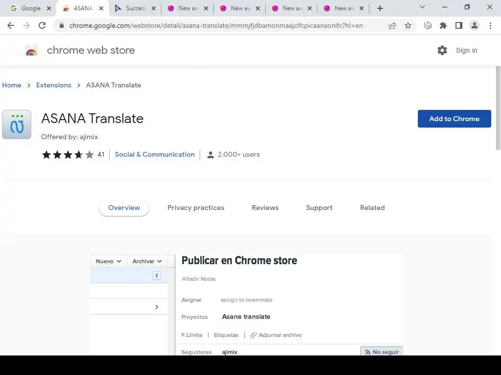The height and width of the screenshot is (375, 501).
Task: Click Add to Chrome button
Action: pyautogui.click(x=455, y=119)
